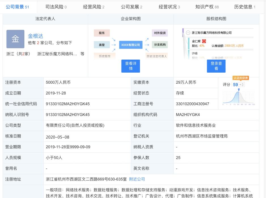The height and width of the screenshot is (198, 266).
Task: Click the 法定代表人 column header
Action: pos(45,19)
